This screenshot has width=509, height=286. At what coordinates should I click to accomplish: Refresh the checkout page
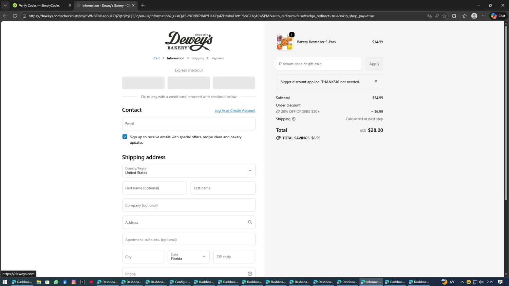(x=15, y=16)
